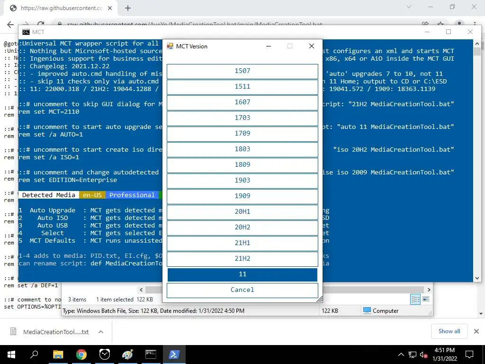Minimize the MCT console window
The height and width of the screenshot is (364, 485).
pyautogui.click(x=427, y=32)
